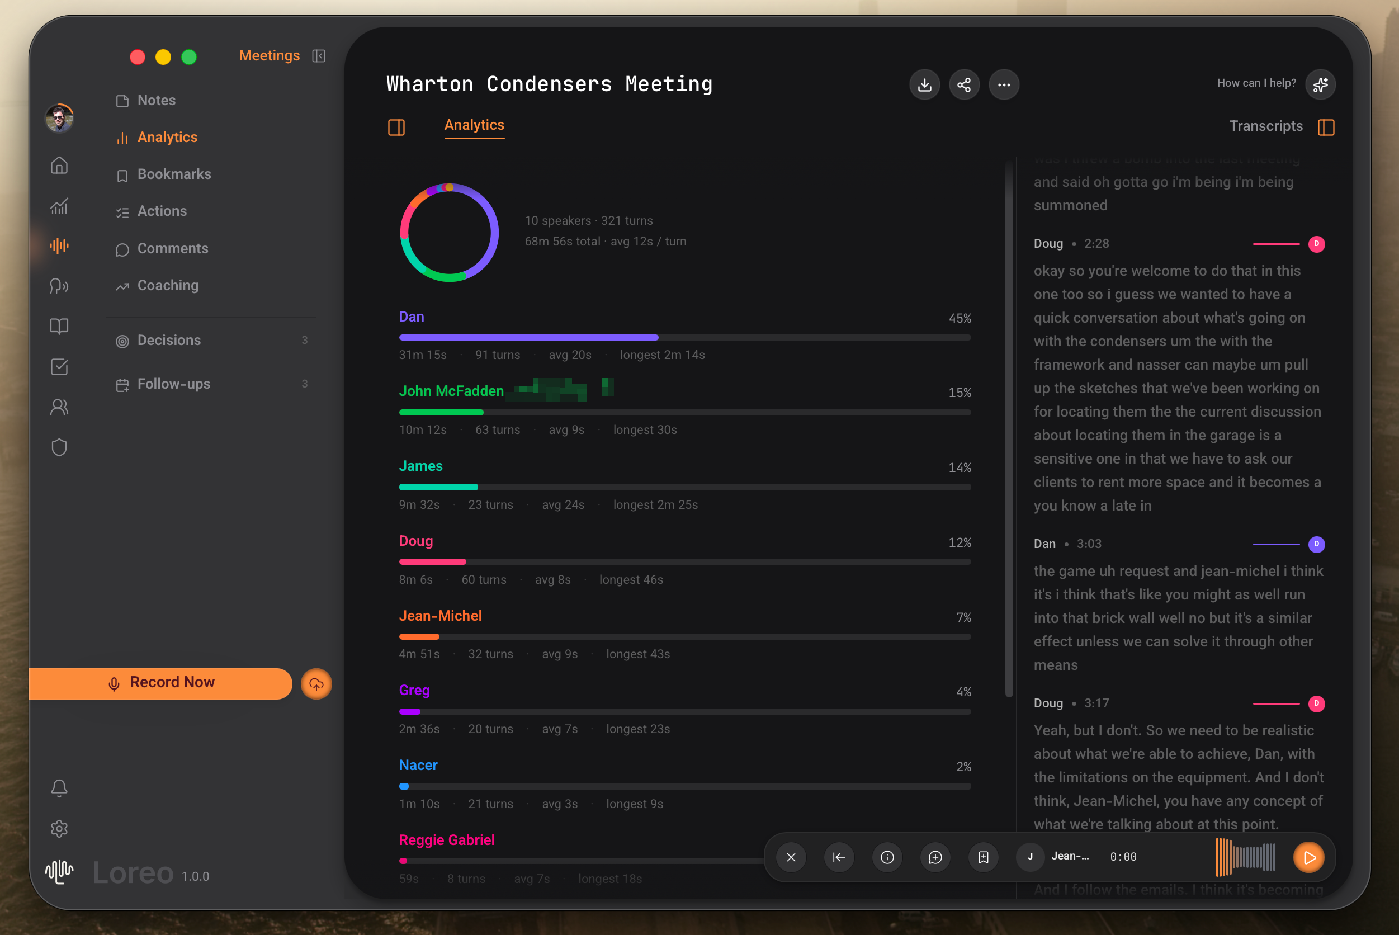Click the add comment icon in player bar
Image resolution: width=1399 pixels, height=935 pixels.
(x=935, y=857)
